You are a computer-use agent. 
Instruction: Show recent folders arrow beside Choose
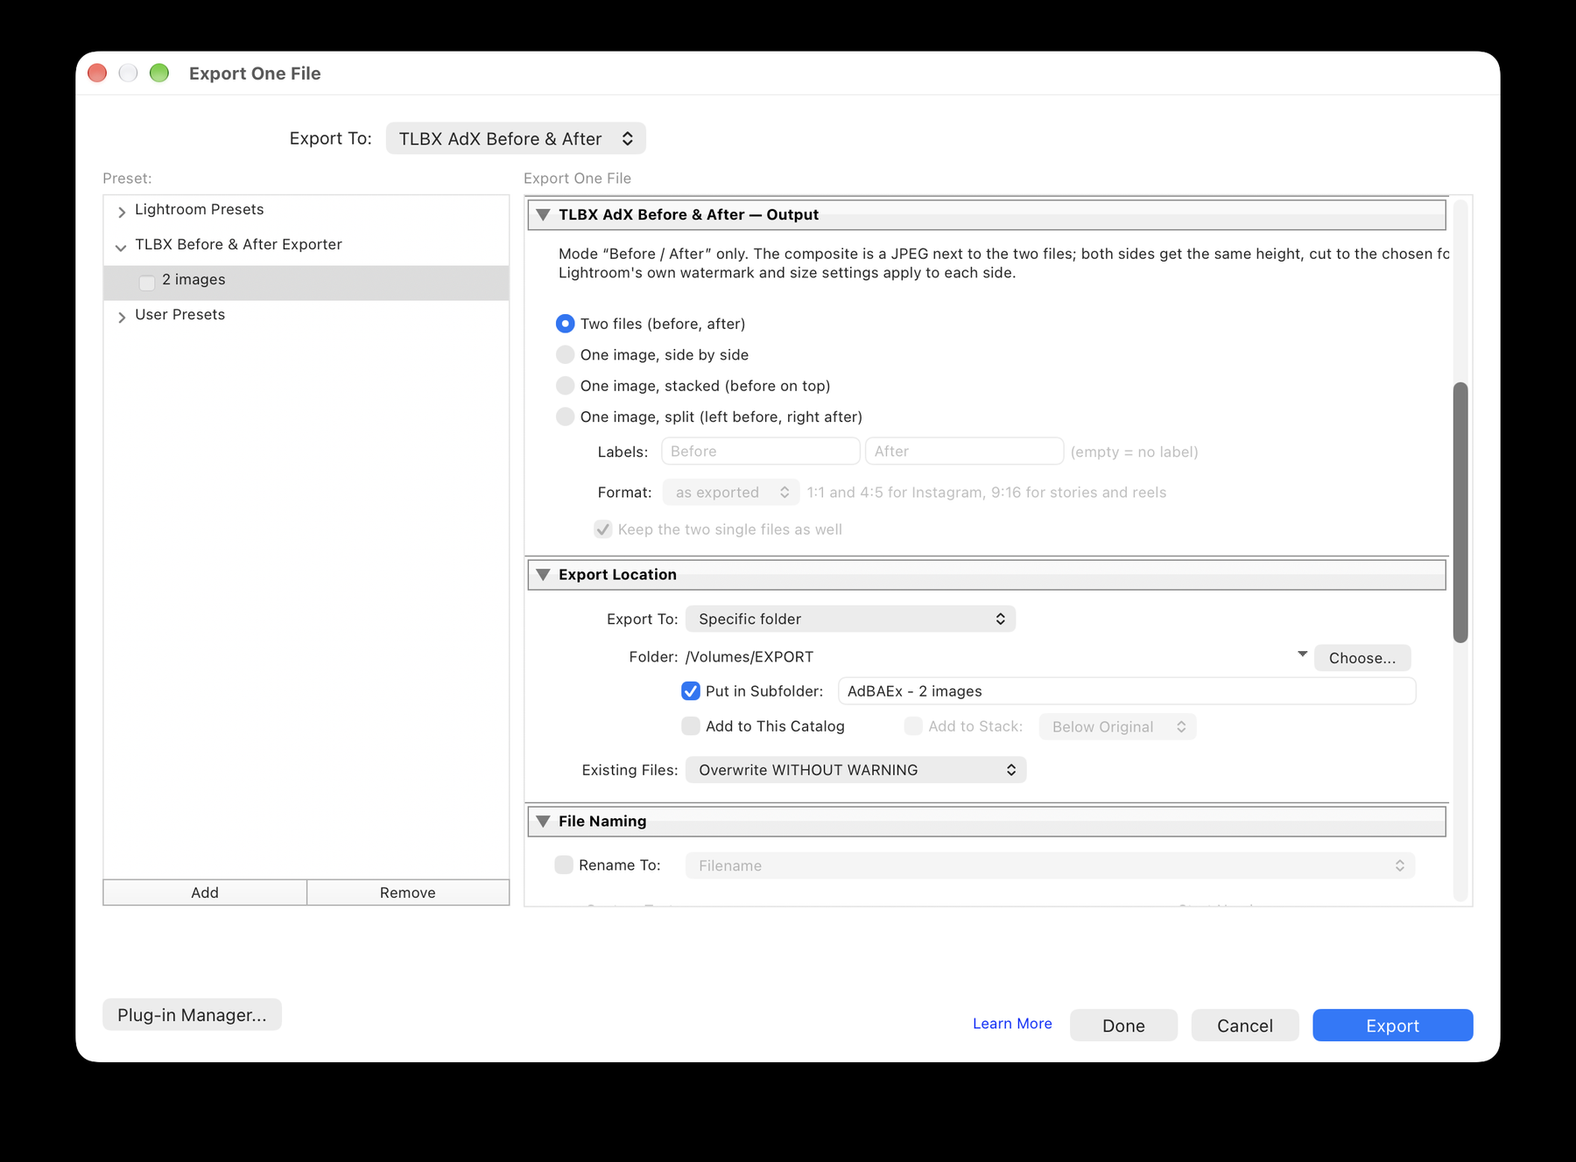click(x=1302, y=654)
